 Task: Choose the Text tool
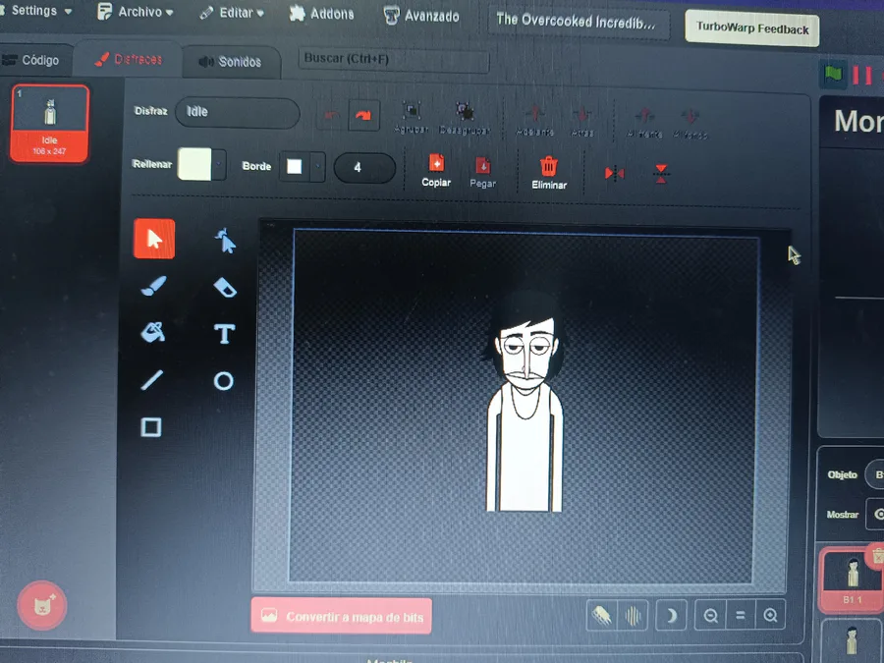click(224, 334)
